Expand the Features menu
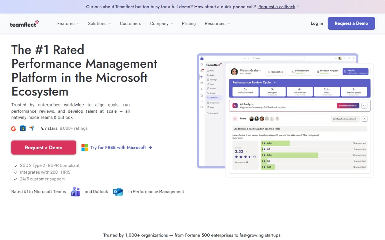Viewport: 385px width, 240px height. [x=68, y=23]
